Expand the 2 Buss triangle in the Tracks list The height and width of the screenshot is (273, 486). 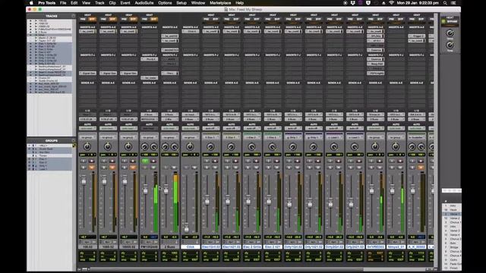36,32
